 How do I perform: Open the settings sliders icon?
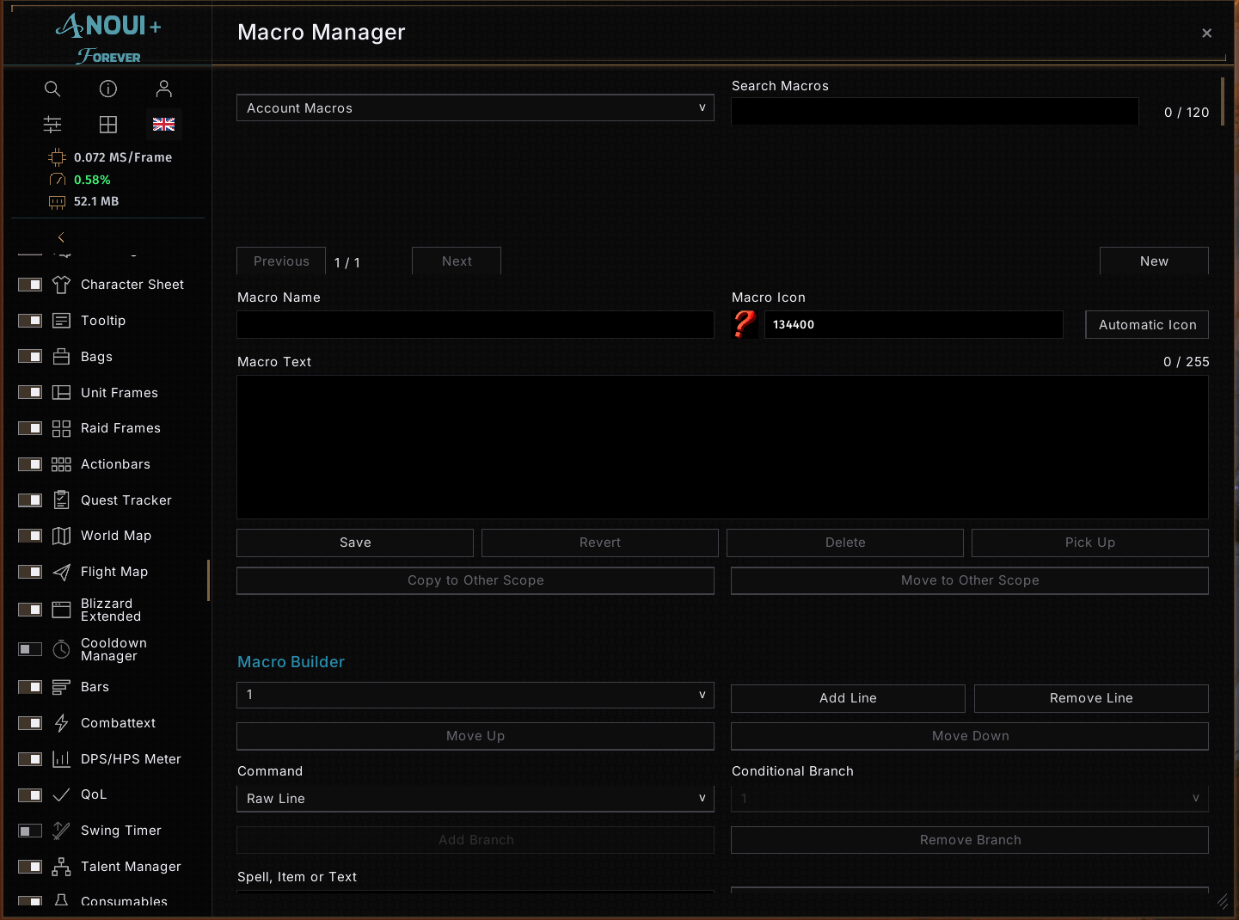(52, 125)
